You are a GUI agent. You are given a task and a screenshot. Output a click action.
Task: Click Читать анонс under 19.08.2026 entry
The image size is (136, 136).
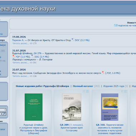tap(21, 43)
